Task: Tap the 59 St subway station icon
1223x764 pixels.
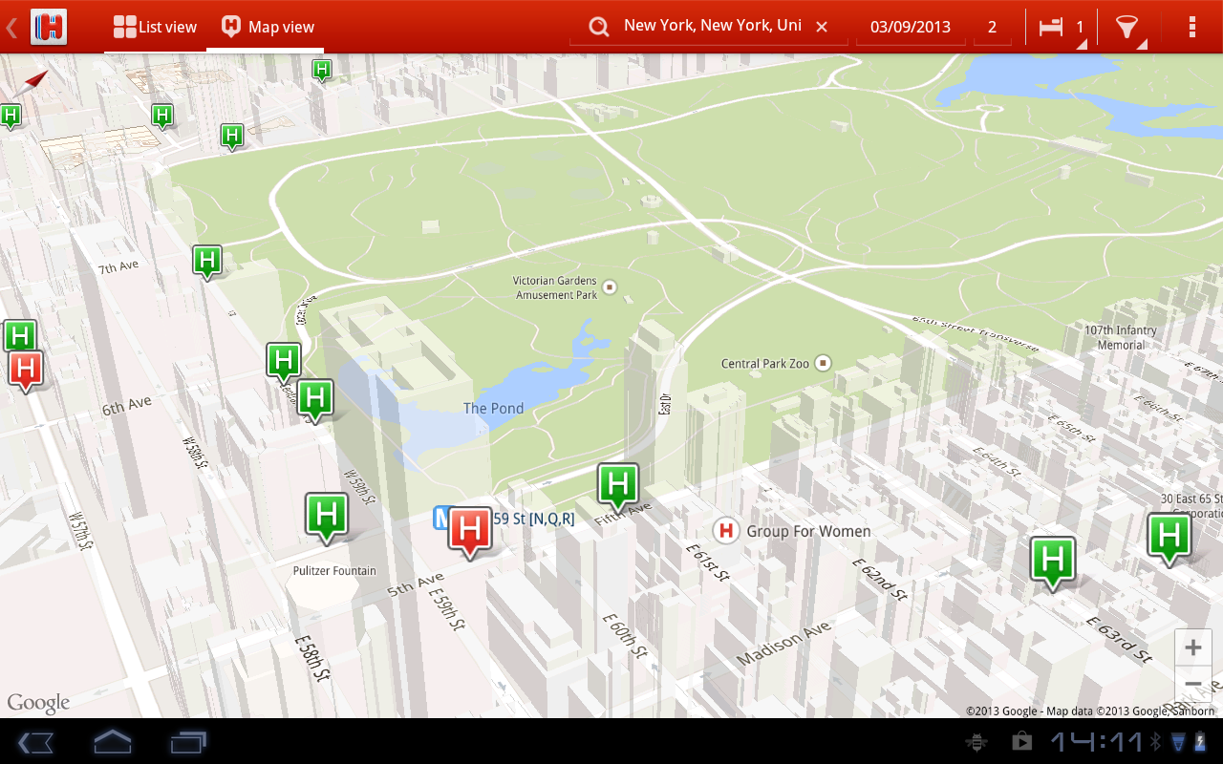Action: (x=441, y=519)
